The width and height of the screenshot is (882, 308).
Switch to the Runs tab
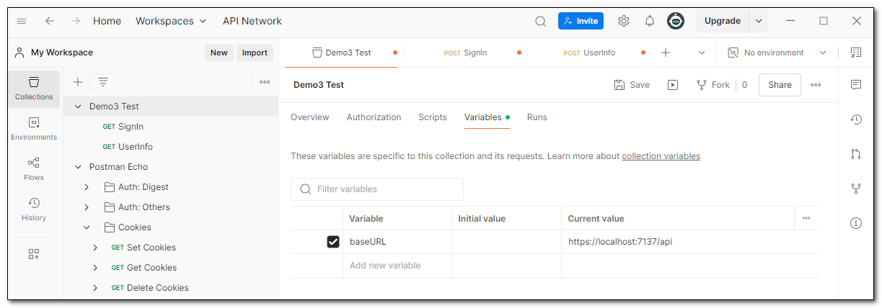coord(537,117)
